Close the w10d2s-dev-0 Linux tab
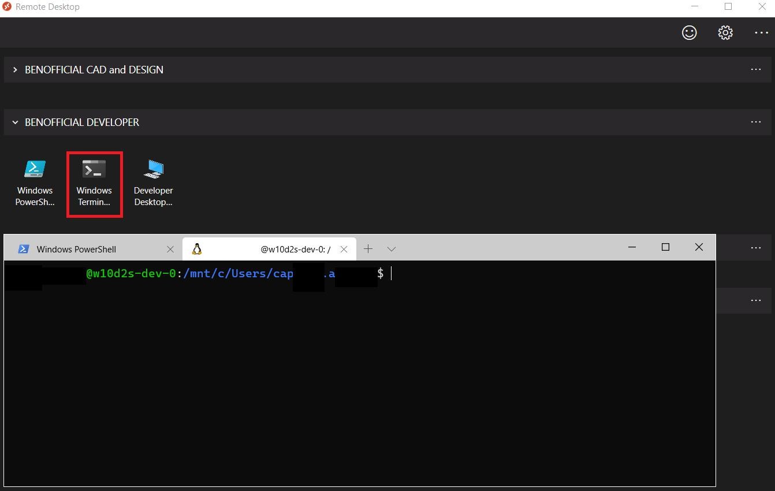 pyautogui.click(x=344, y=249)
